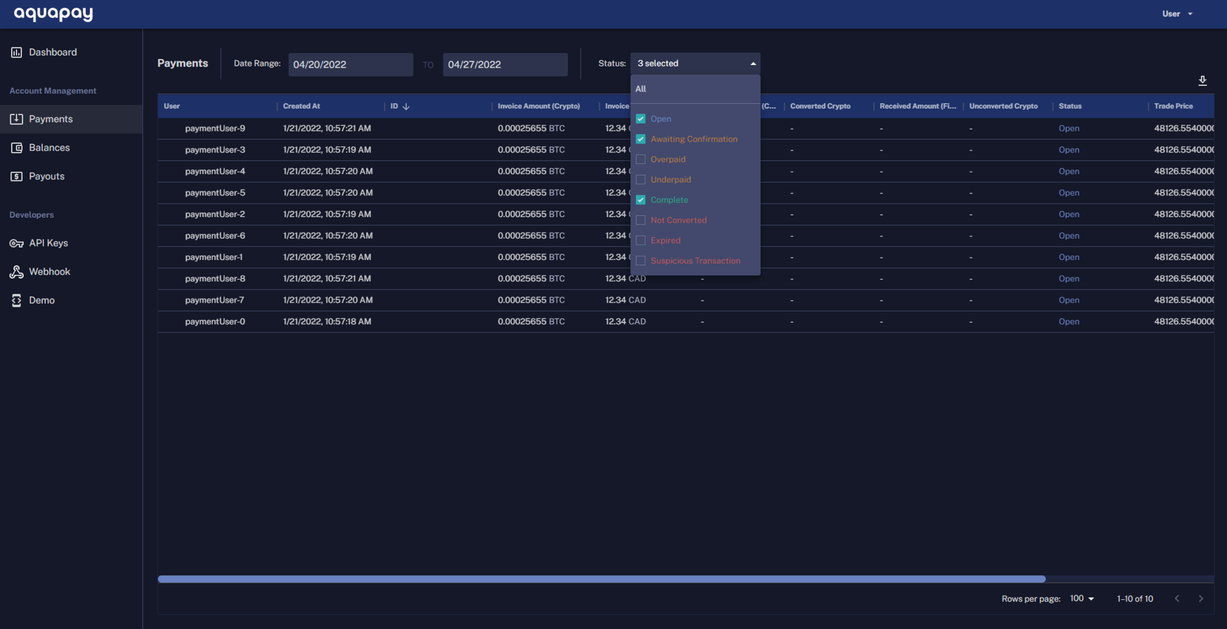Click the horizontal table scrollbar
The height and width of the screenshot is (629, 1227).
[602, 579]
